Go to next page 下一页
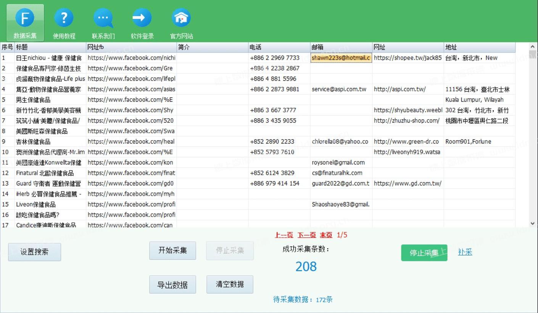The width and height of the screenshot is (538, 313). coord(307,235)
